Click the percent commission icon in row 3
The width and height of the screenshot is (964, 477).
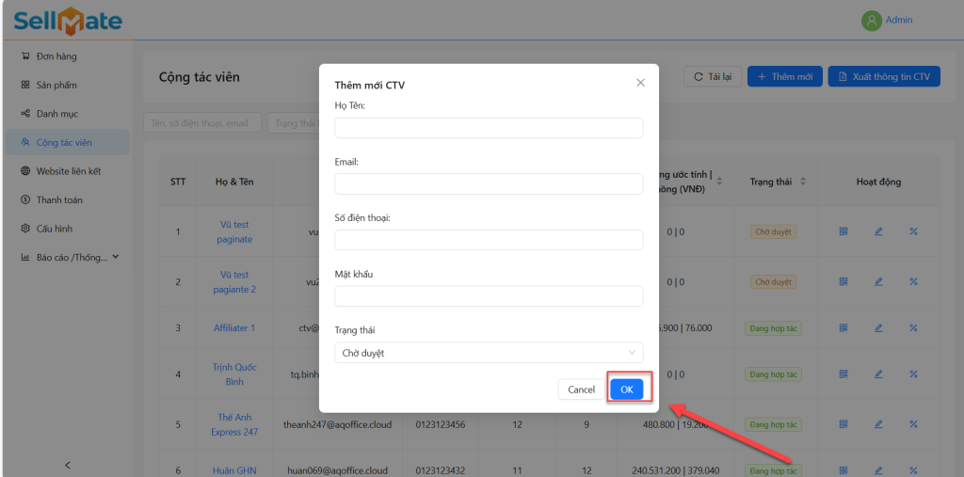913,327
